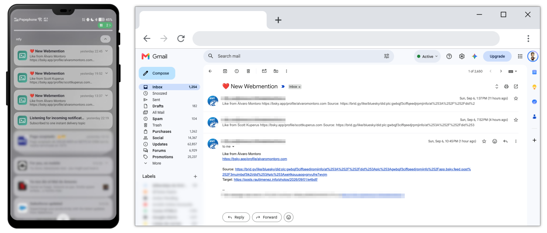Open the Gemini sparkle icon

pos(475,56)
